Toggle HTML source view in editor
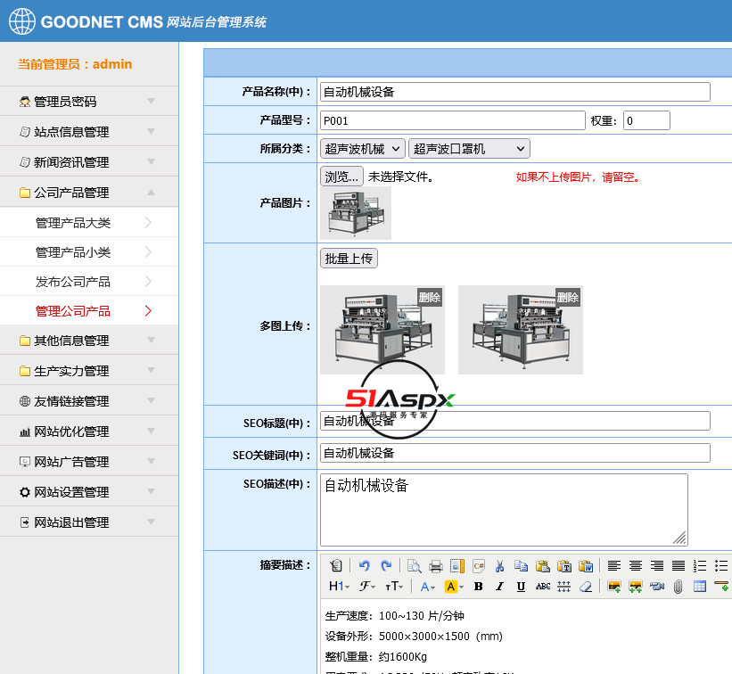The width and height of the screenshot is (732, 674). (x=336, y=566)
